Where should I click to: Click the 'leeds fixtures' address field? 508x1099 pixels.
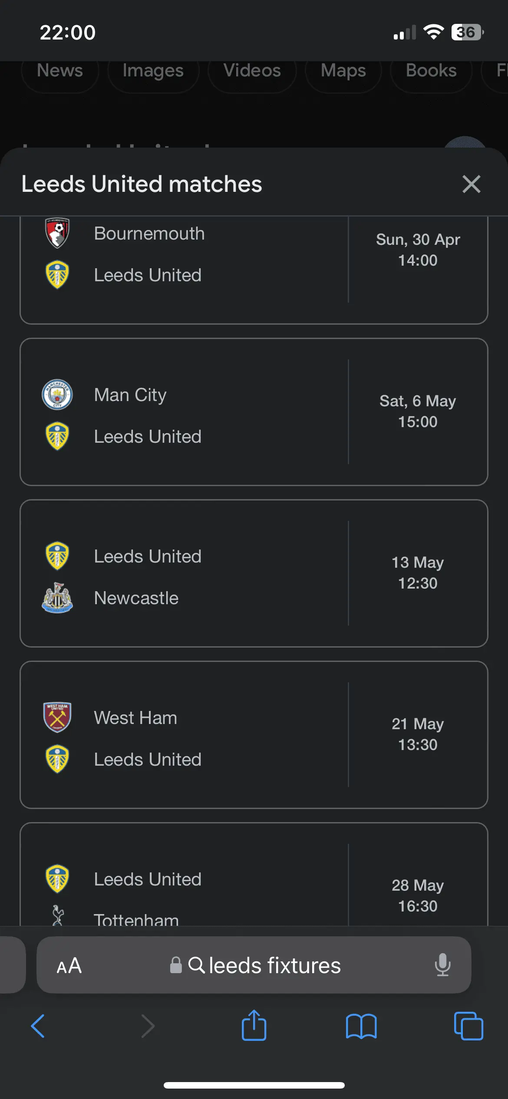tap(265, 965)
